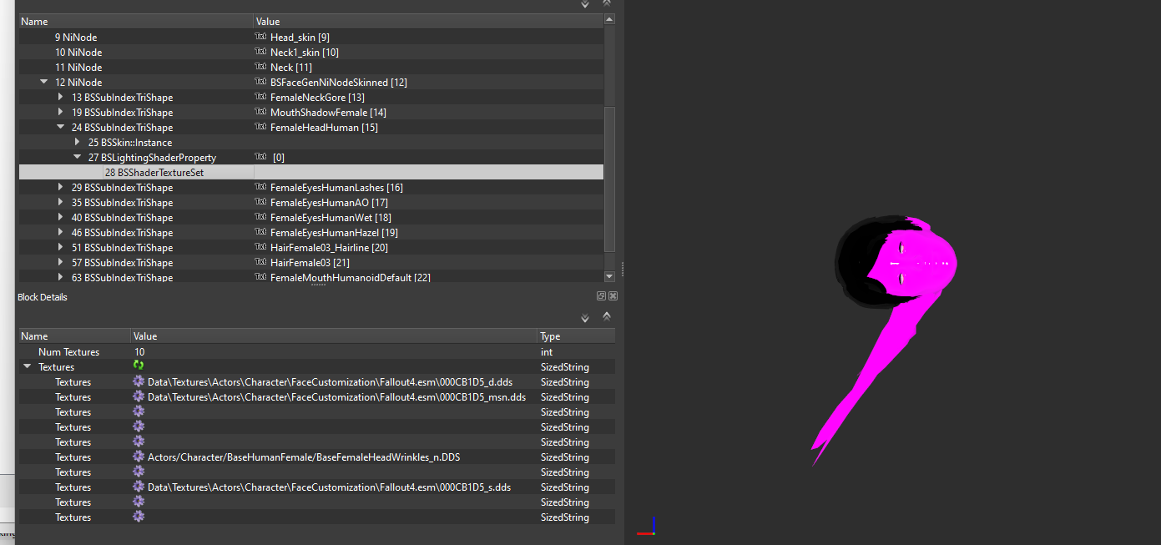The width and height of the screenshot is (1161, 545).
Task: Expand 19 BSSubIndexTriShape node
Action: click(60, 112)
